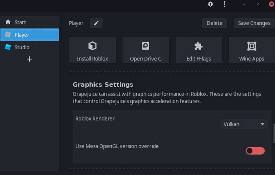
Task: Click the pencil icon to rename Player
Action: (x=96, y=23)
